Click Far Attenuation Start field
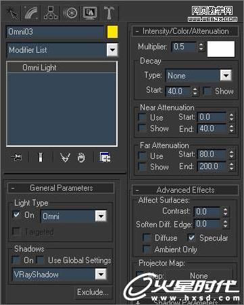This screenshot has height=305, width=244. [x=212, y=154]
